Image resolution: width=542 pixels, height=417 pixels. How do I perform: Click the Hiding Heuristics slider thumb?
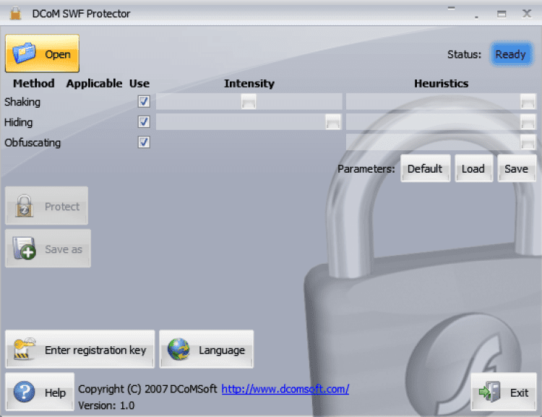(x=528, y=121)
